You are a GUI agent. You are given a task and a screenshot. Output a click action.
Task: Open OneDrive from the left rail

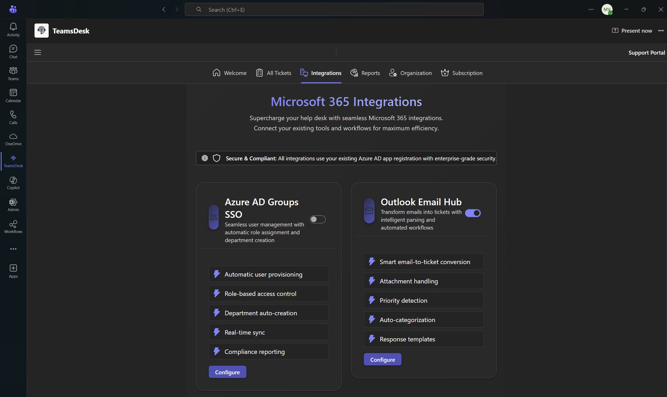pyautogui.click(x=13, y=139)
